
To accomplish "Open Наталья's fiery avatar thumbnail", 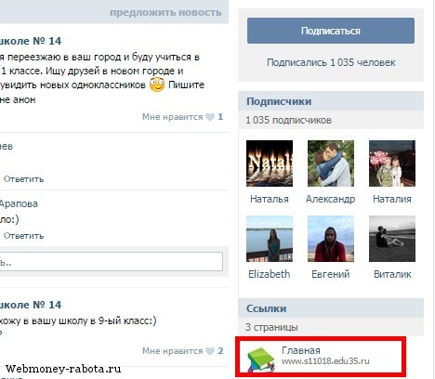I will click(x=270, y=163).
